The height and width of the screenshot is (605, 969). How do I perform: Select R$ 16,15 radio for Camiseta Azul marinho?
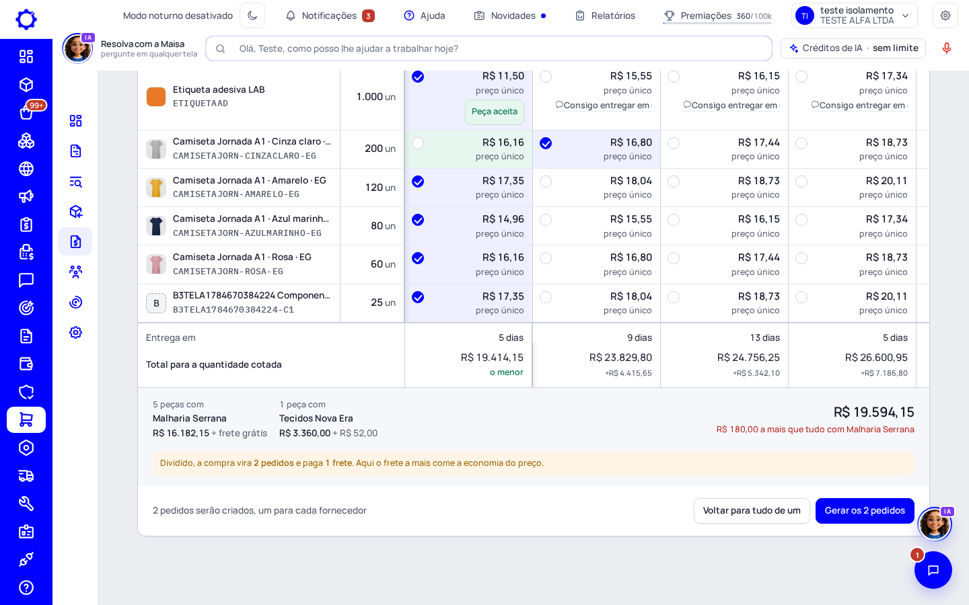674,220
